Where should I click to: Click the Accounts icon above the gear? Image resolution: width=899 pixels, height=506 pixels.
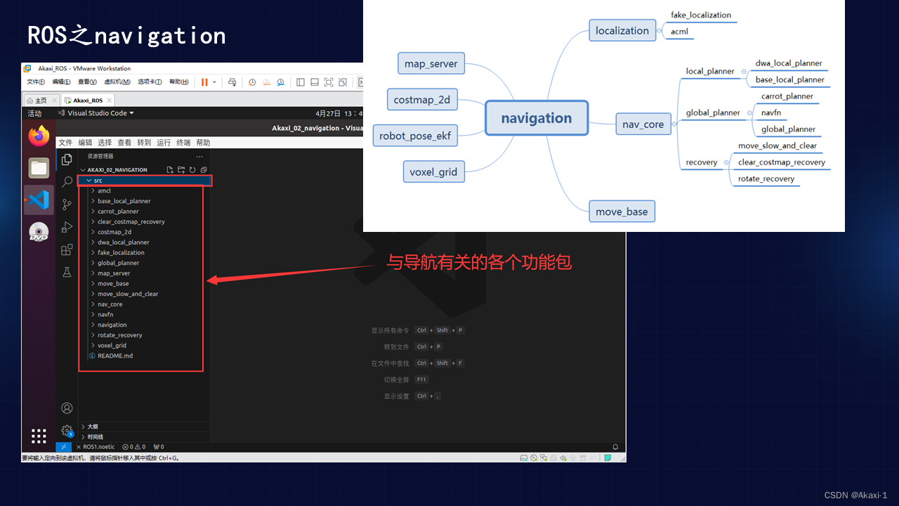coord(67,408)
